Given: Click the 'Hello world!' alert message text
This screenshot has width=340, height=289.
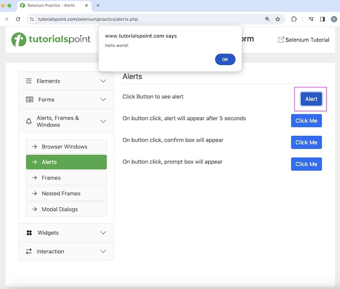Looking at the screenshot, I should pos(117,45).
